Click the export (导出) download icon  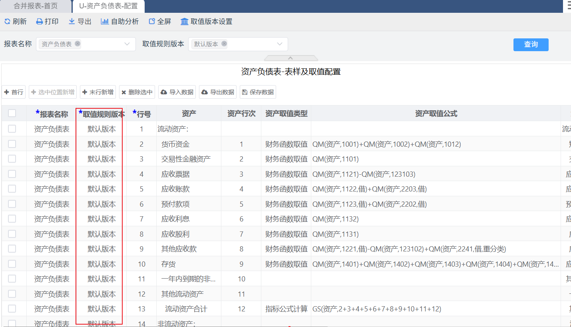click(72, 22)
